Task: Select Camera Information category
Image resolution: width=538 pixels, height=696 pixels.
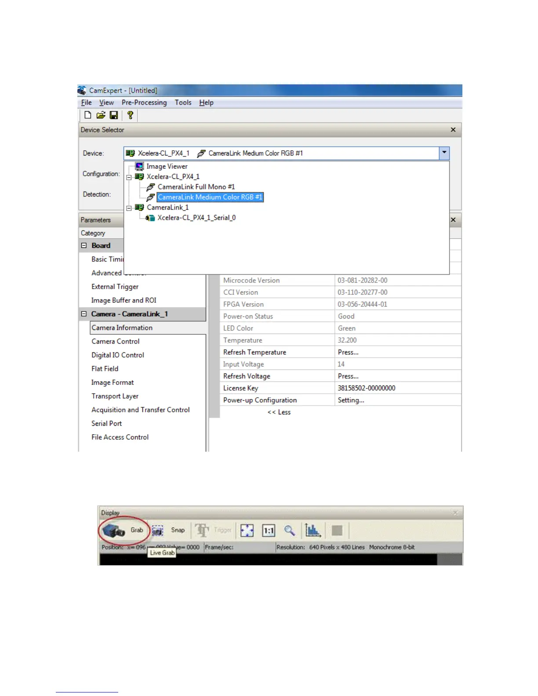Action: [122, 328]
